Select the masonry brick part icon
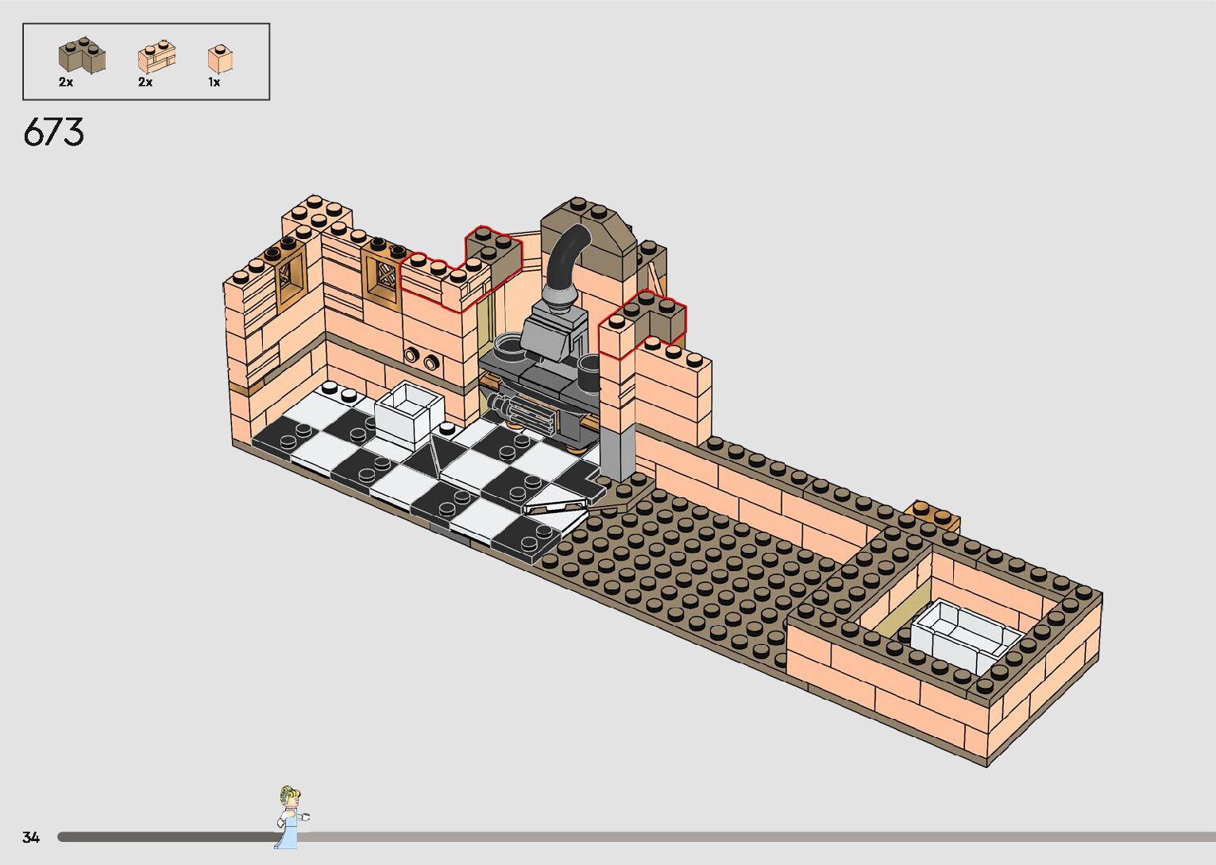The image size is (1216, 865). (x=156, y=56)
